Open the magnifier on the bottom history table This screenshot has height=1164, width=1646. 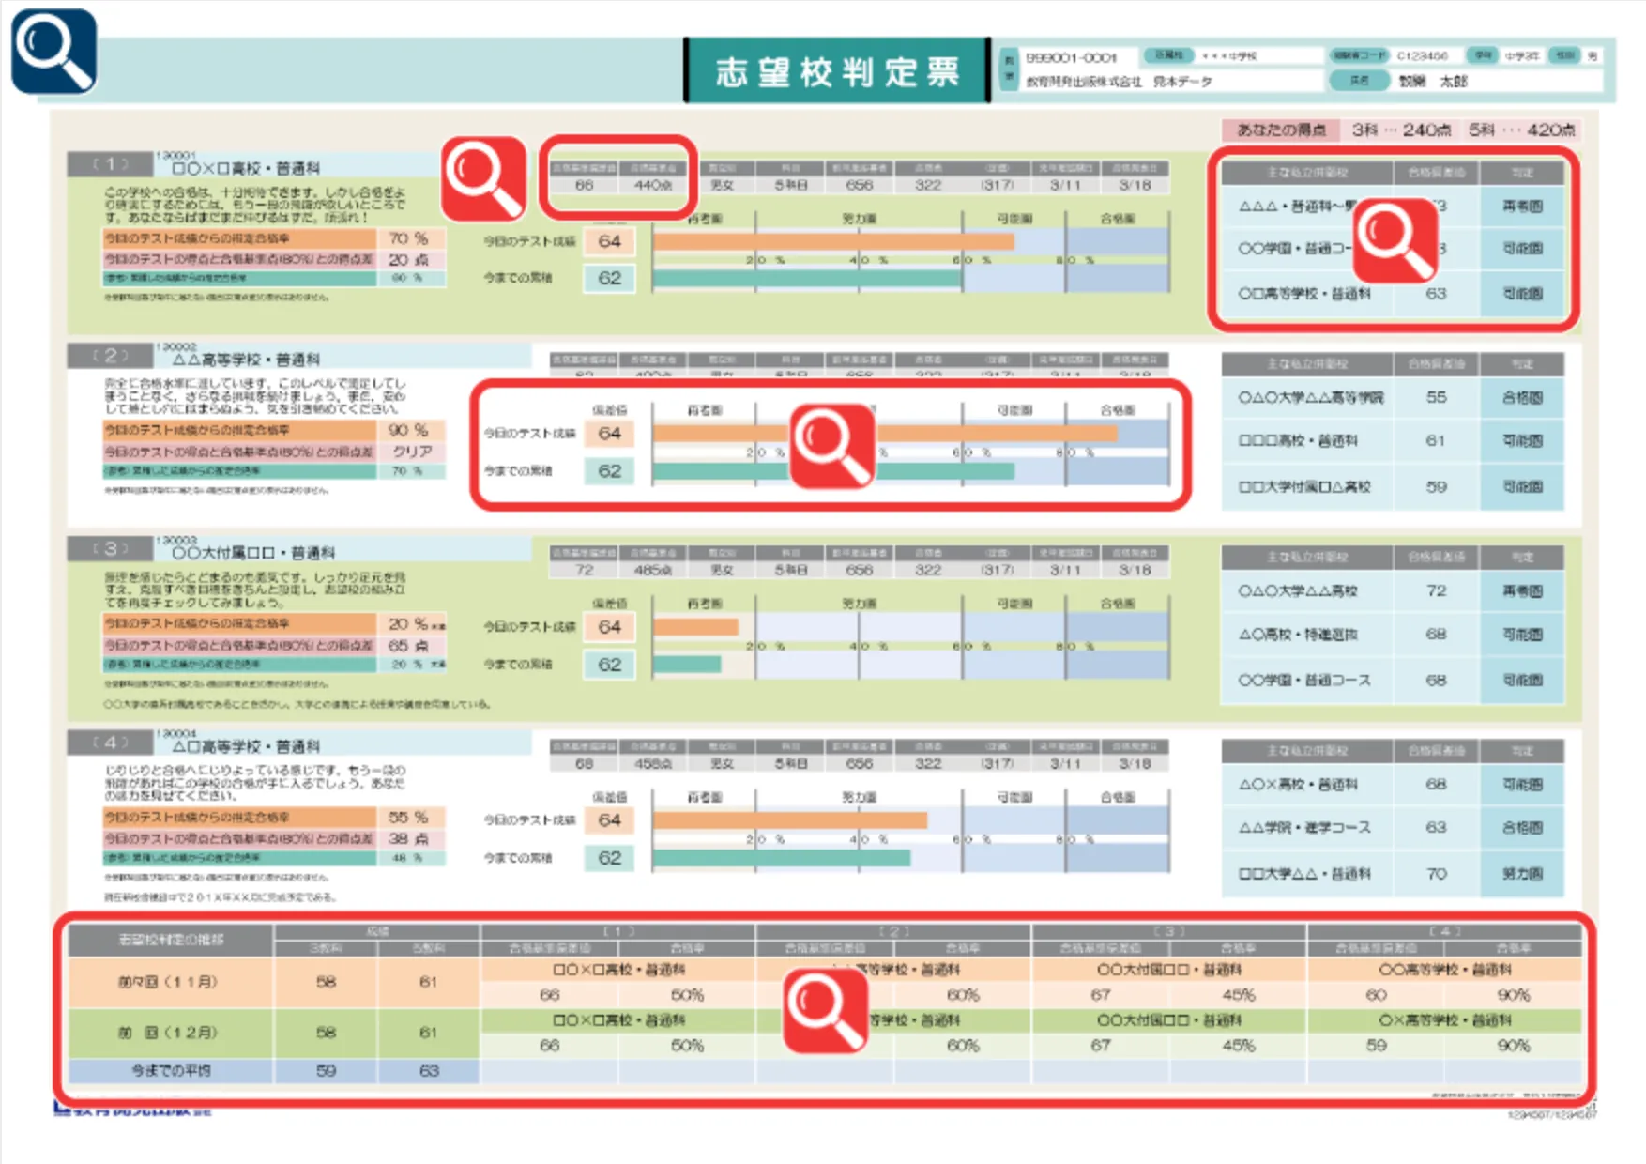pos(825,1010)
